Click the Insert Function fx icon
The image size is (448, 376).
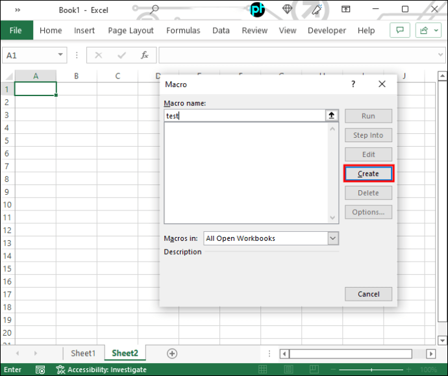(x=145, y=55)
